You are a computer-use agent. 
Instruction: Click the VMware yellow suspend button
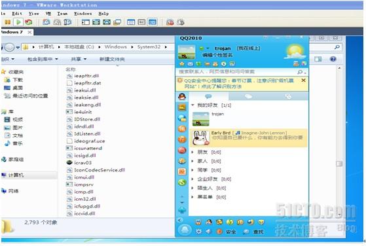7,22
